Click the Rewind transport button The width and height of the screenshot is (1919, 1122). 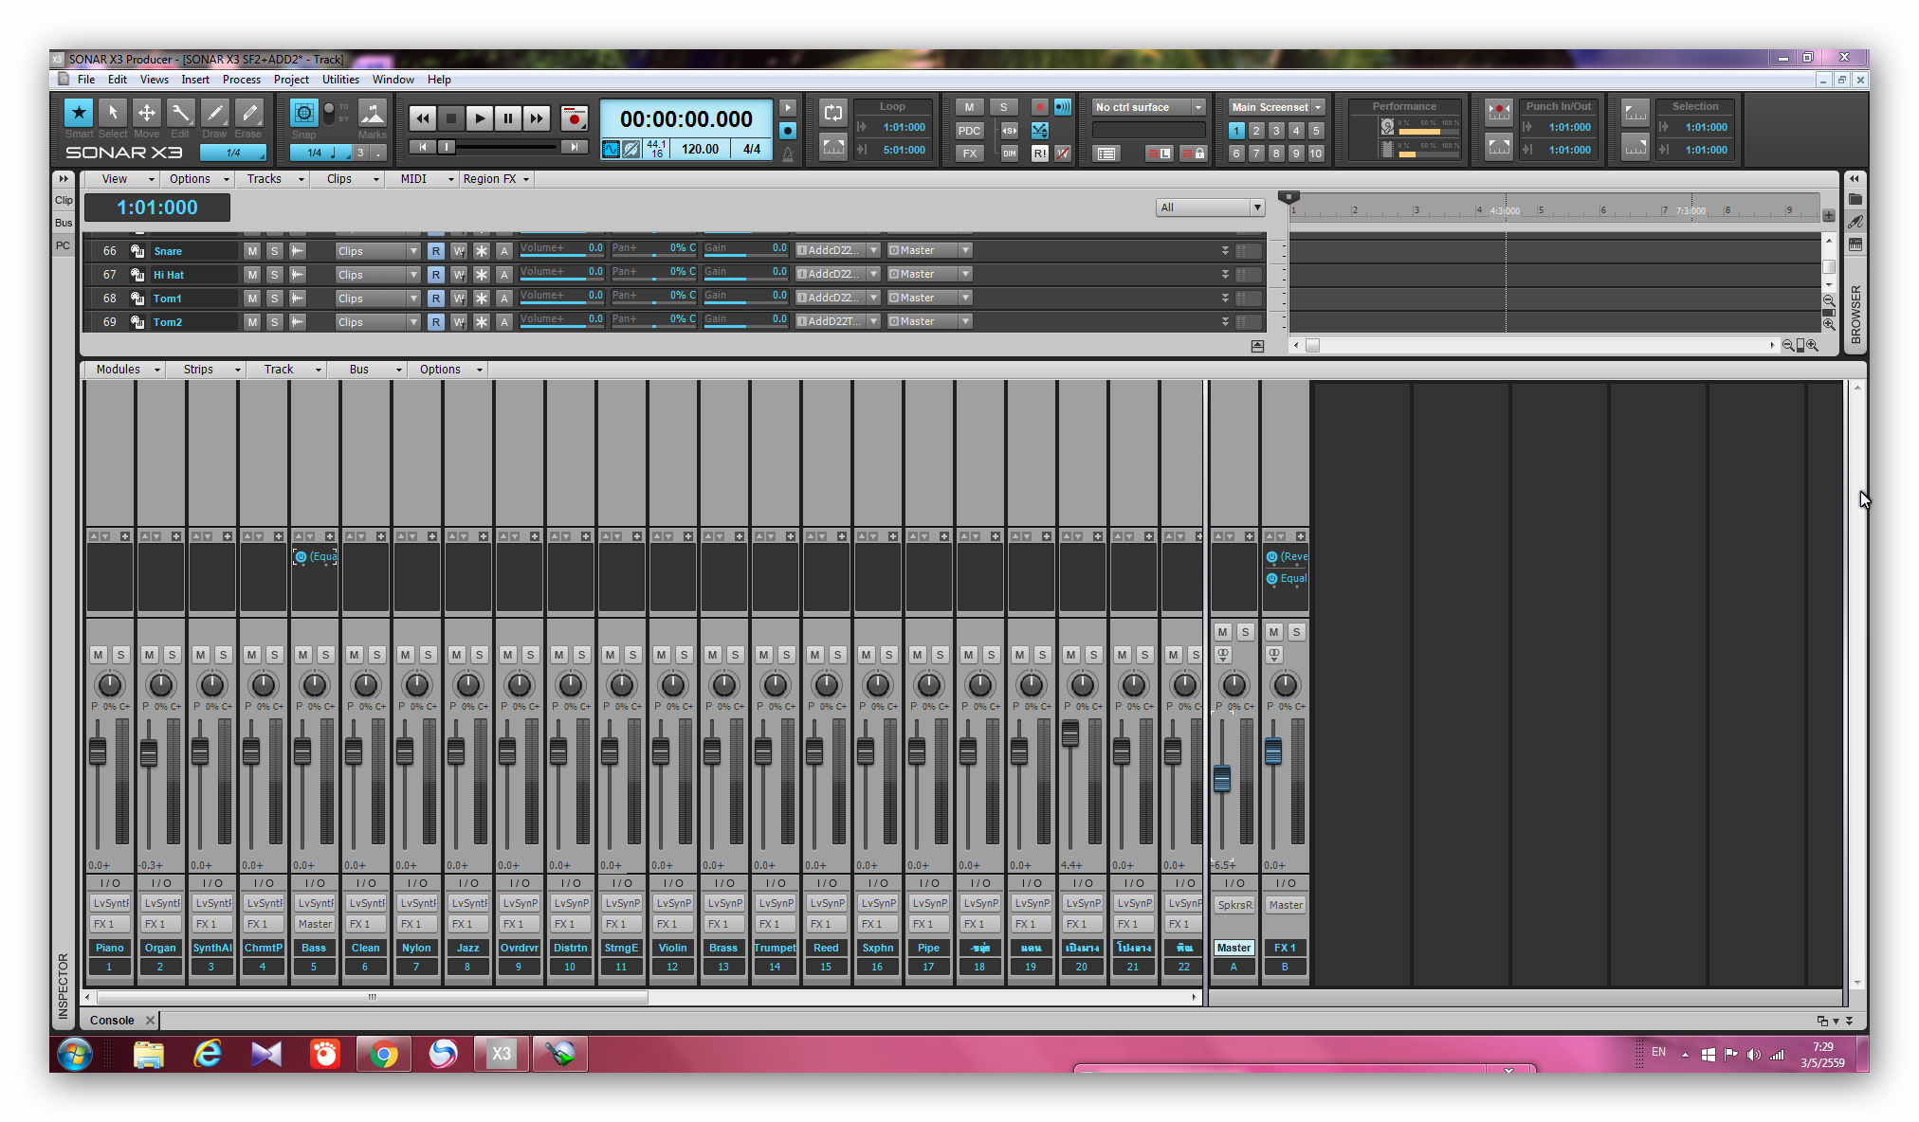pos(422,118)
